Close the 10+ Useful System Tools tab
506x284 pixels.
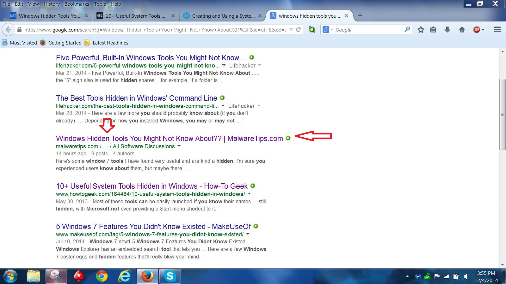173,16
